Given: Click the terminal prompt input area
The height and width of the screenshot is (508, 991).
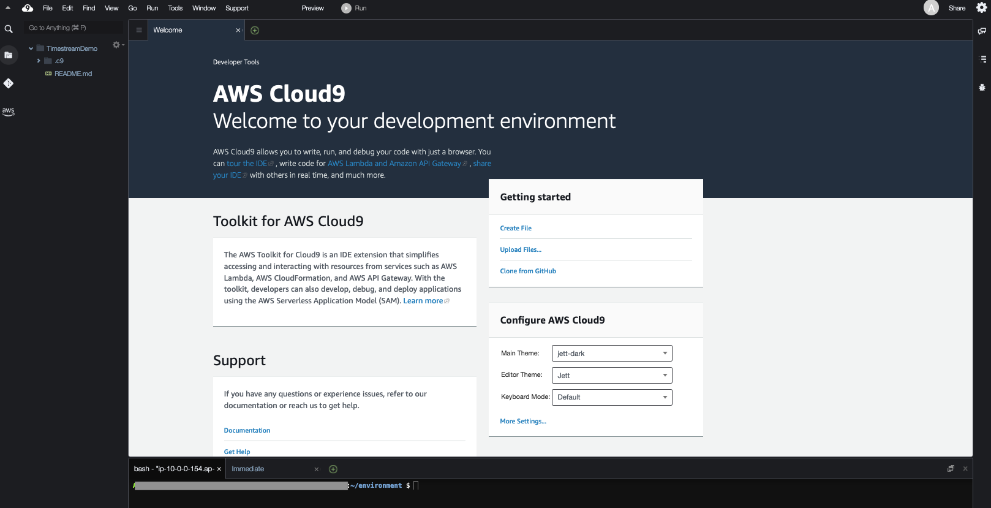Looking at the screenshot, I should pyautogui.click(x=416, y=486).
